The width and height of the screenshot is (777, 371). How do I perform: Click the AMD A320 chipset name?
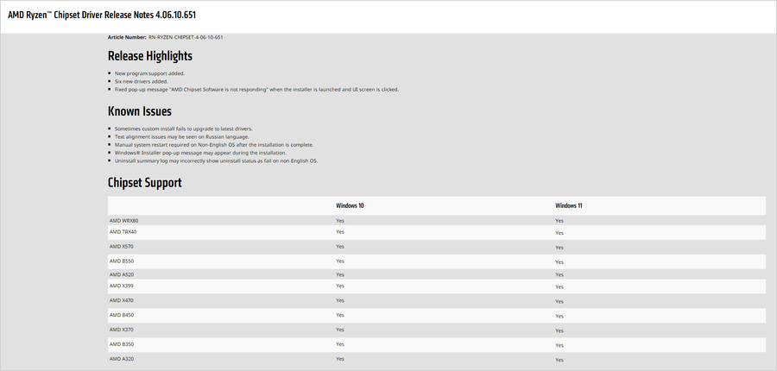[121, 358]
